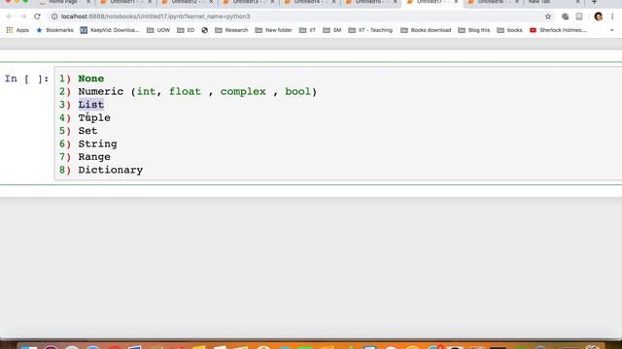
Task: Open the Blog this bookmarks folder
Action: (x=474, y=30)
